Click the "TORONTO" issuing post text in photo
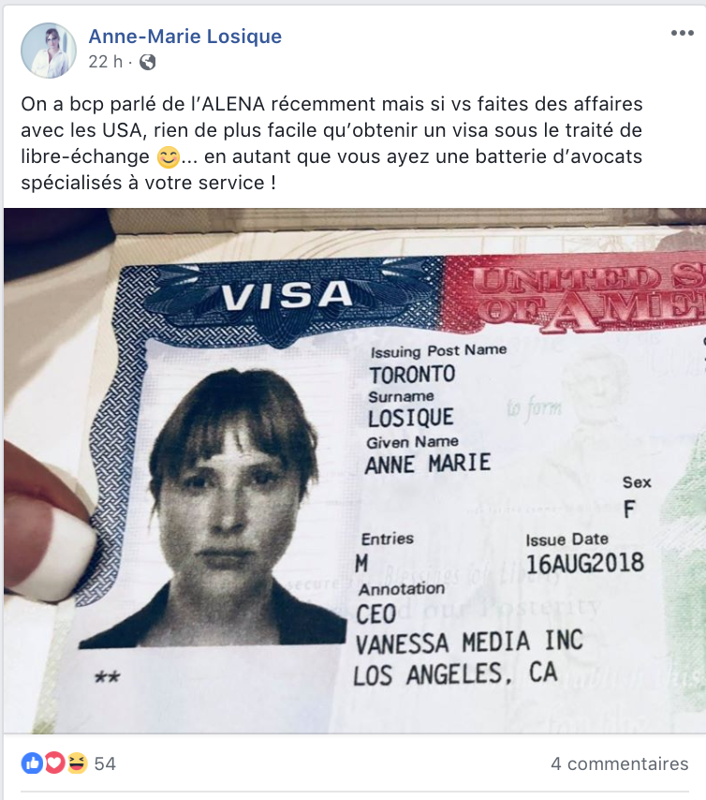The height and width of the screenshot is (800, 706). [x=413, y=375]
